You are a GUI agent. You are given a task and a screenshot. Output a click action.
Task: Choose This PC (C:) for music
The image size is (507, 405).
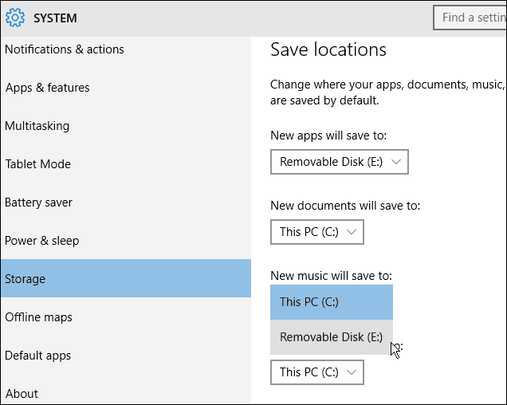tap(332, 302)
